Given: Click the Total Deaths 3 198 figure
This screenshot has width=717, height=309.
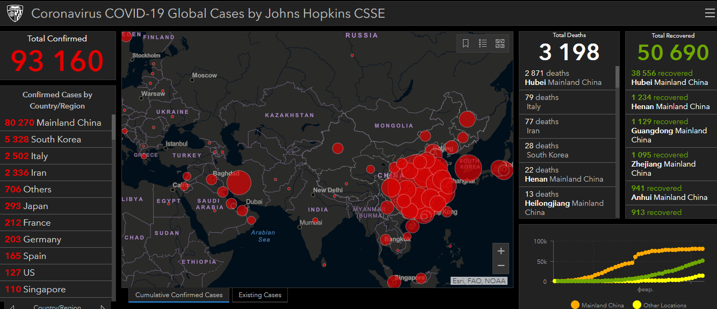Looking at the screenshot, I should [x=569, y=52].
